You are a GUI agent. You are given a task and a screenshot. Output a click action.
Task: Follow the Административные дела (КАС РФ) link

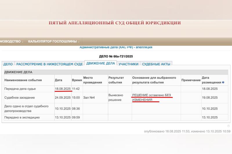[x=116, y=47]
